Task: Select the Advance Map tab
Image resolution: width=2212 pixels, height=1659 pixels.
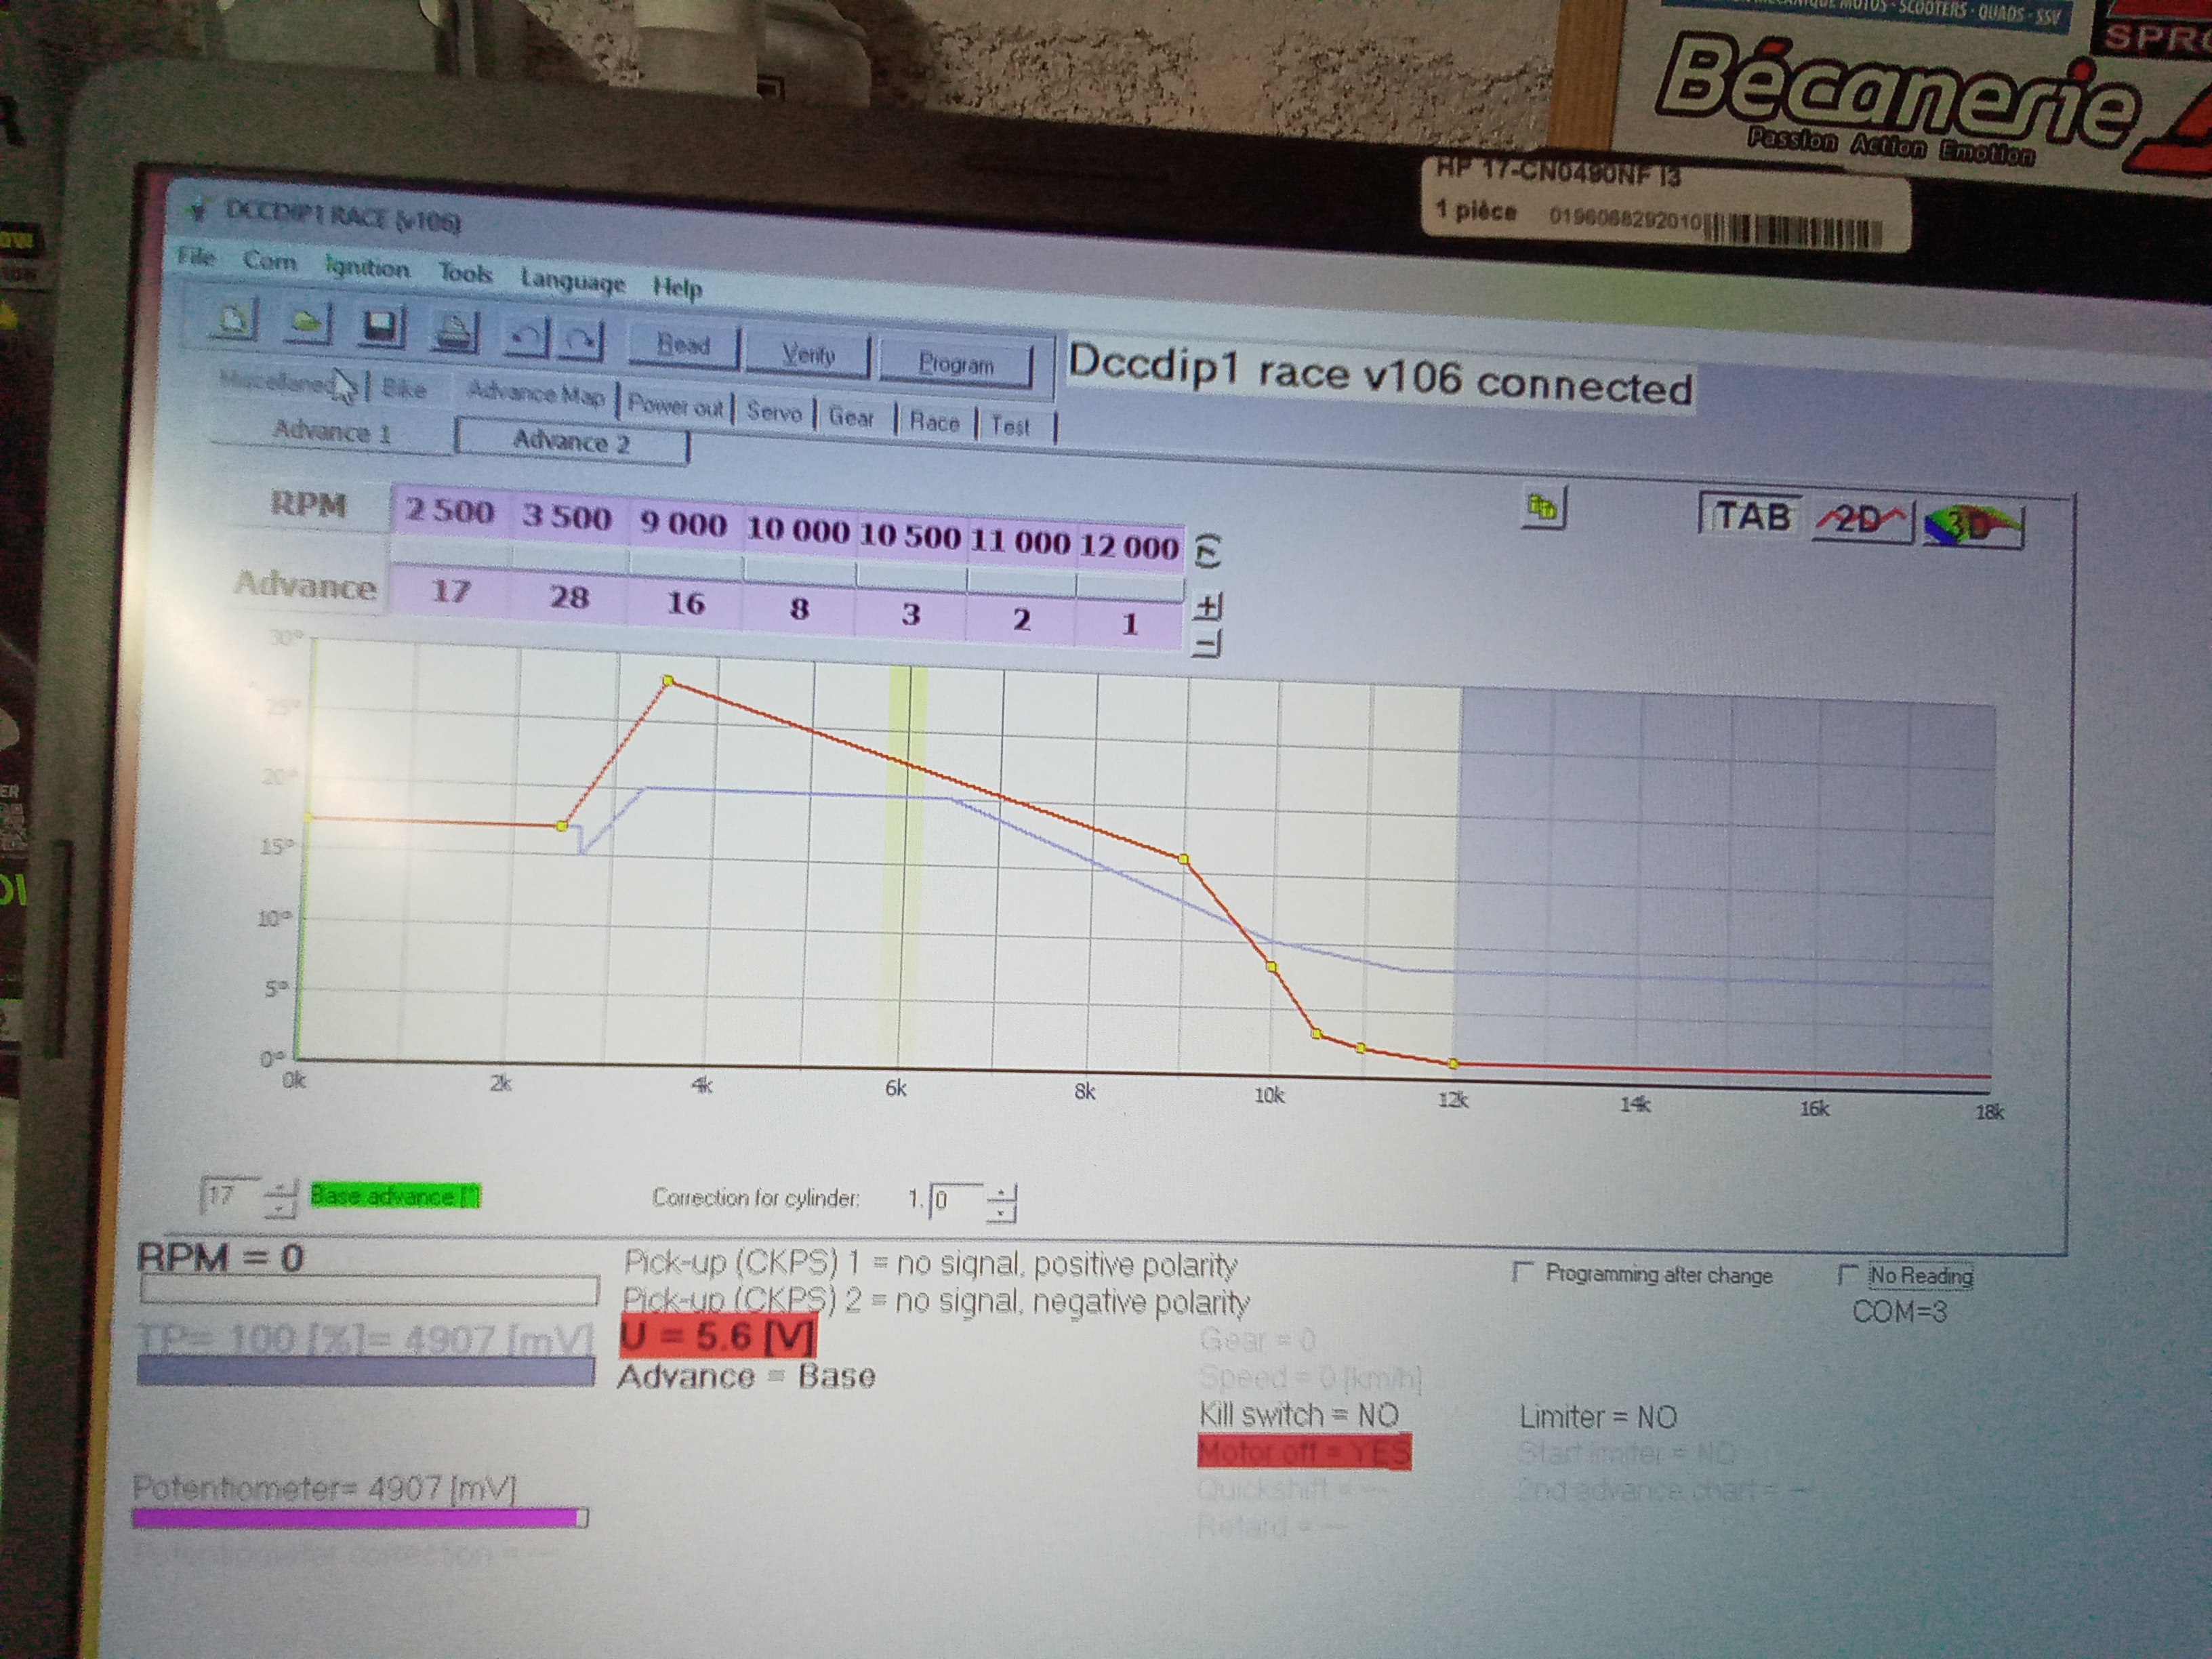Action: click(x=536, y=395)
